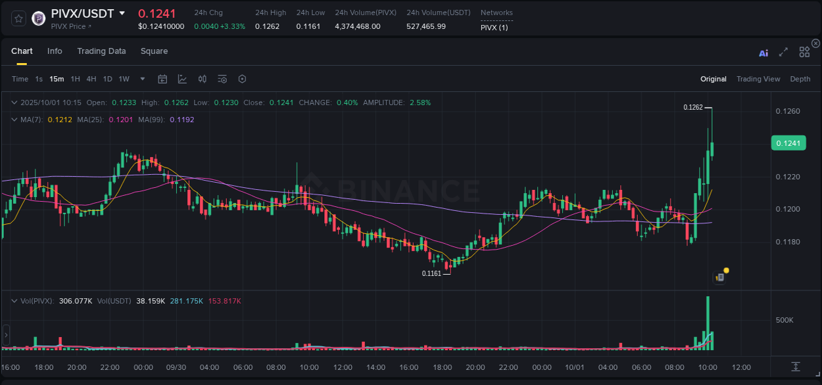
Task: Switch to the Trading Data tab
Action: [101, 51]
